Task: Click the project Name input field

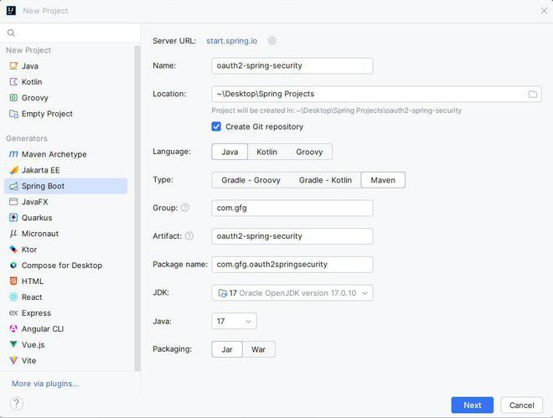Action: [292, 65]
